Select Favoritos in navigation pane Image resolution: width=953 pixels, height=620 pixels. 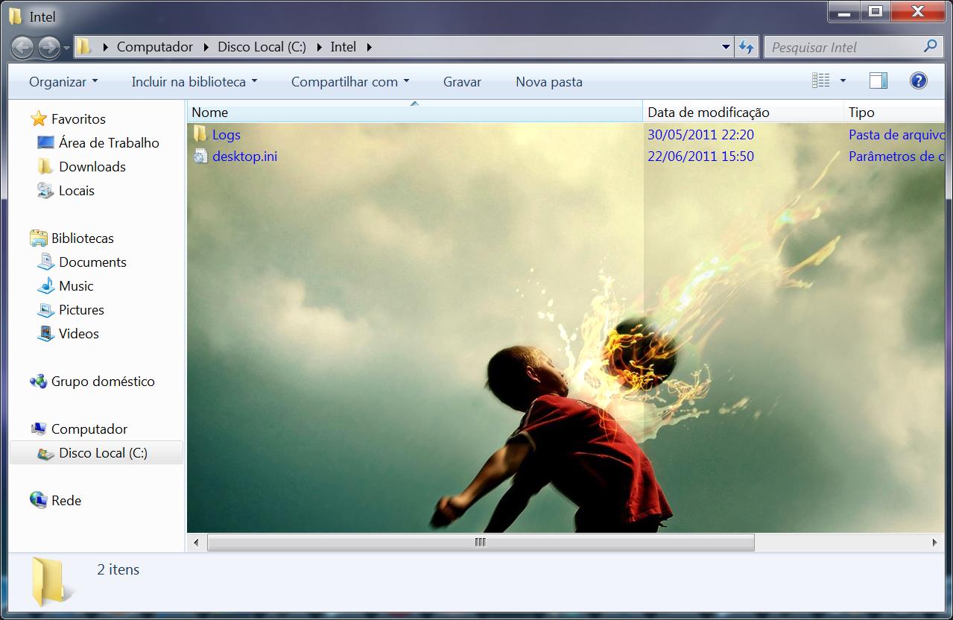point(78,119)
